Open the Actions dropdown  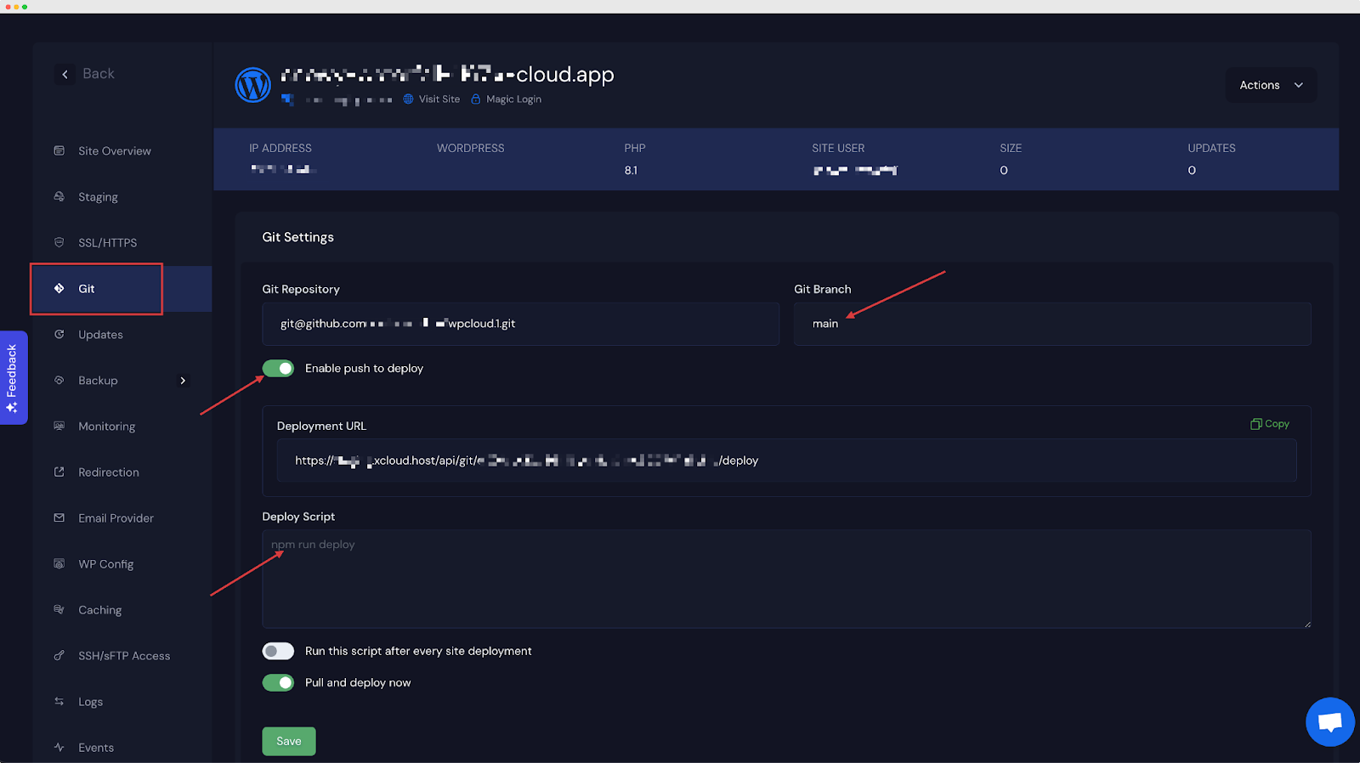(1271, 85)
